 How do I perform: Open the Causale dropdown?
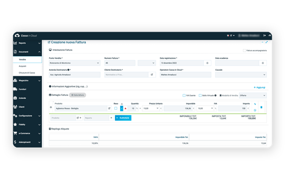[241, 75]
